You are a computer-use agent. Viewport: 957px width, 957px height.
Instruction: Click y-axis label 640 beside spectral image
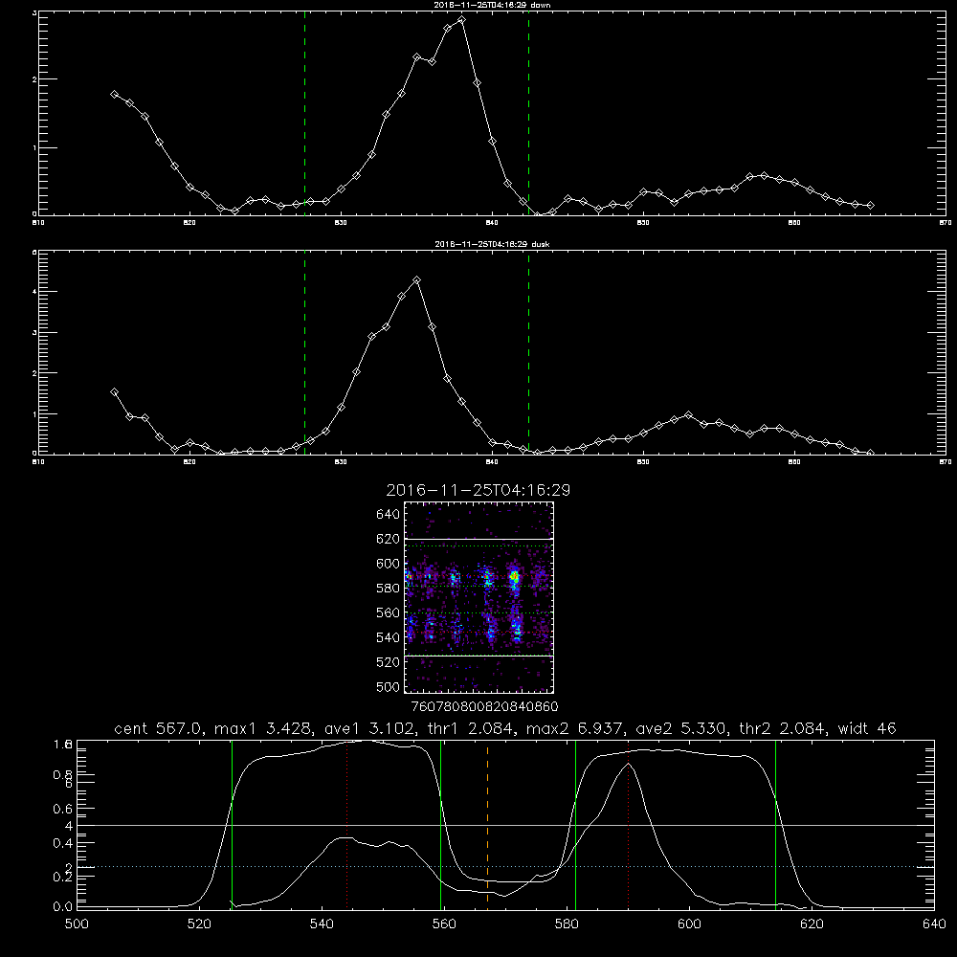[389, 514]
